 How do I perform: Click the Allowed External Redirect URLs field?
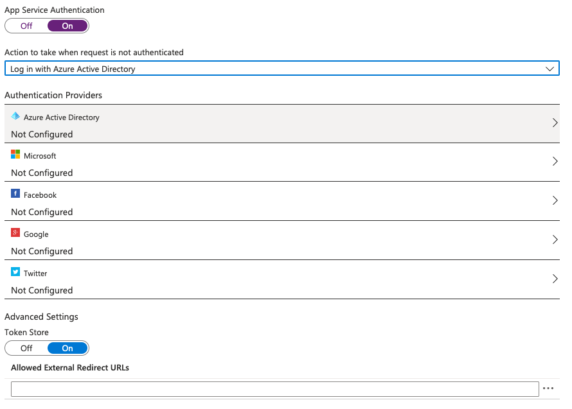[x=274, y=389]
